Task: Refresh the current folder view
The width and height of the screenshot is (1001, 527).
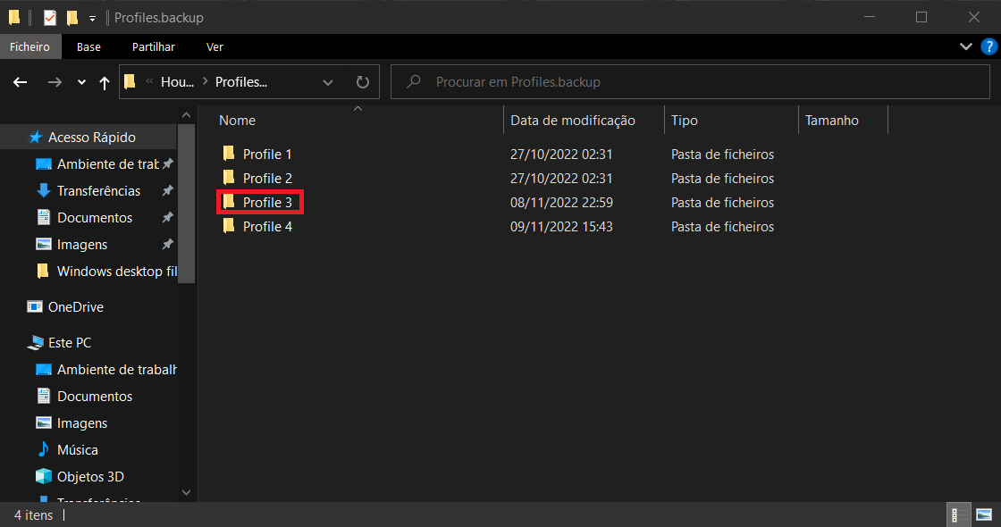Action: (362, 82)
